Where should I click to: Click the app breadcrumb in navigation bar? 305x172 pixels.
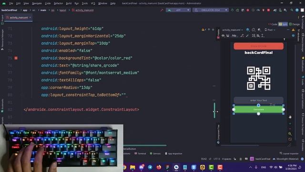[x=25, y=10]
